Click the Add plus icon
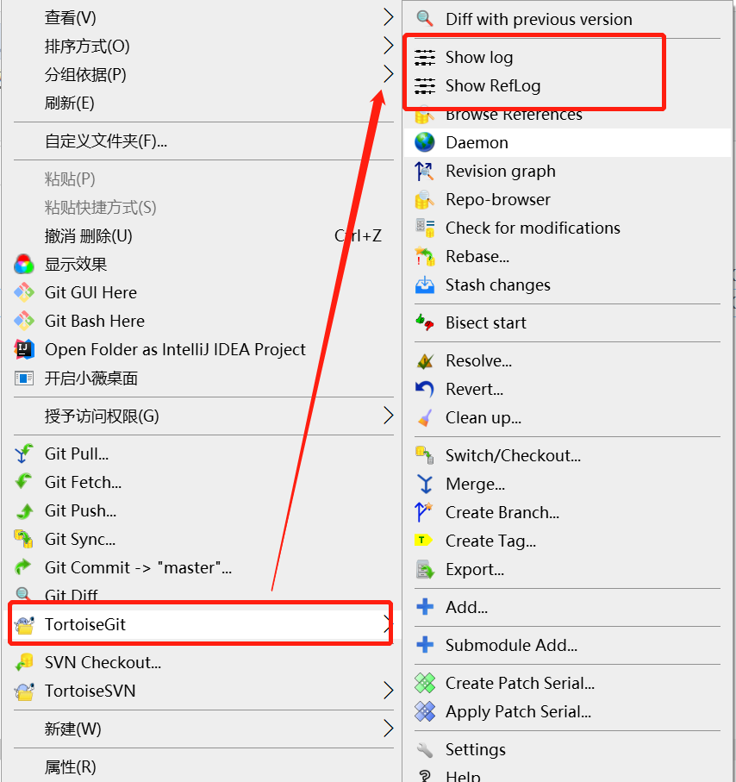The image size is (736, 782). 425,607
